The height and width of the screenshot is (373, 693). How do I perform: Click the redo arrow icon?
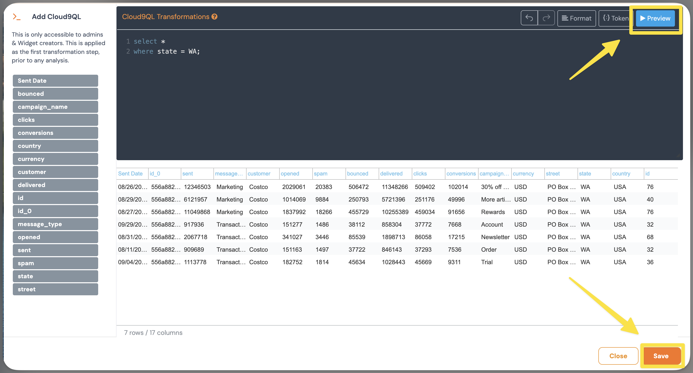coord(546,18)
